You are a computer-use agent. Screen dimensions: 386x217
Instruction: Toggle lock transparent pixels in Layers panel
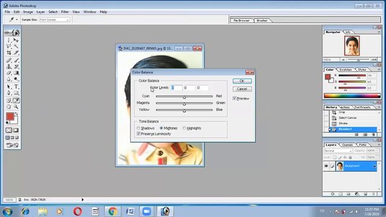point(335,157)
